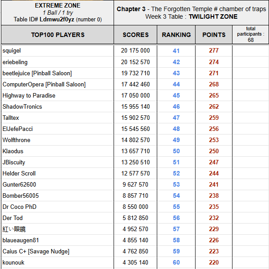Click ranking number 50 for Klaodus

(x=176, y=151)
